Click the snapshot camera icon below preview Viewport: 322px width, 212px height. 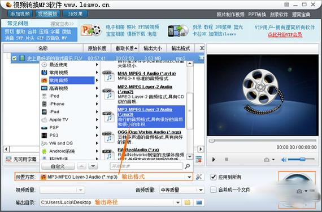pyautogui.click(x=267, y=160)
